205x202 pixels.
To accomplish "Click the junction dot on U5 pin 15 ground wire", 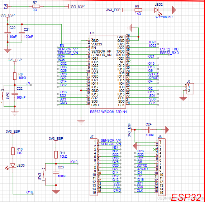I will pos(81,90).
